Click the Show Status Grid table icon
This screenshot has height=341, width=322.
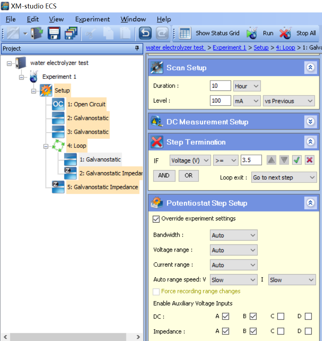(185, 33)
